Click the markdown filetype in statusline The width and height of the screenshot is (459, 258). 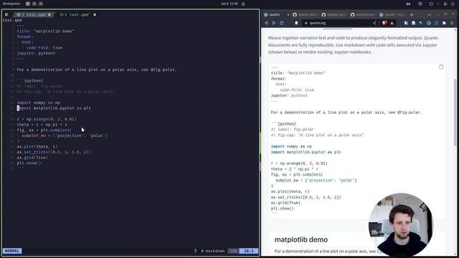(x=213, y=251)
